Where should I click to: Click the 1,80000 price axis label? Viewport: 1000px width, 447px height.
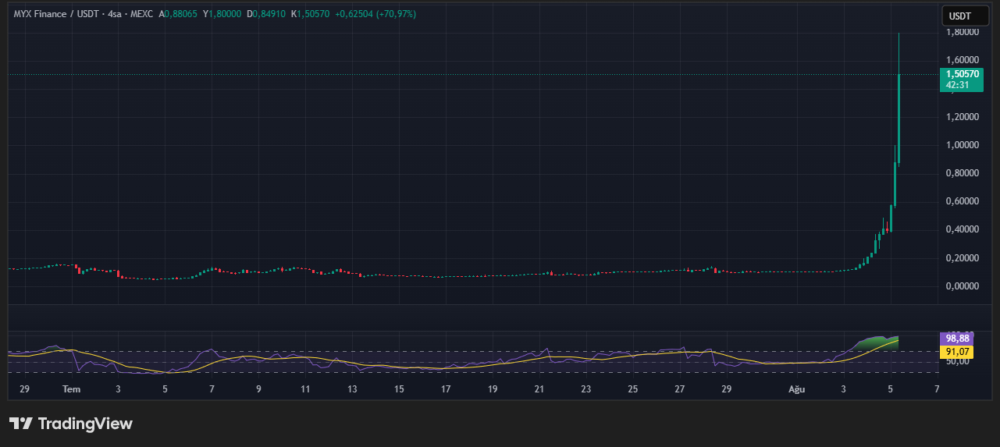pyautogui.click(x=963, y=32)
